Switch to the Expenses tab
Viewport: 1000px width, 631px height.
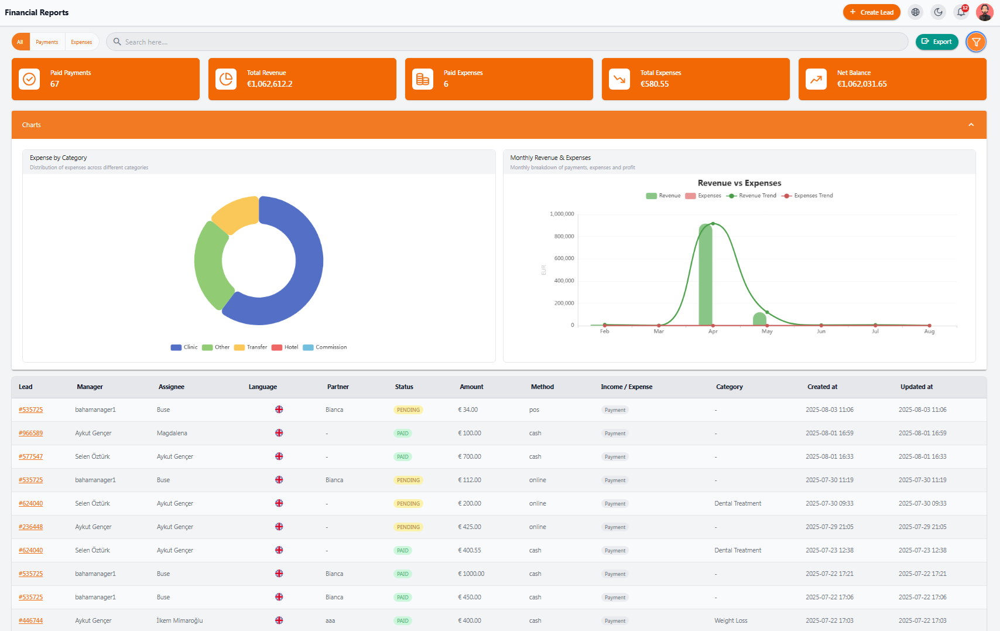coord(81,42)
